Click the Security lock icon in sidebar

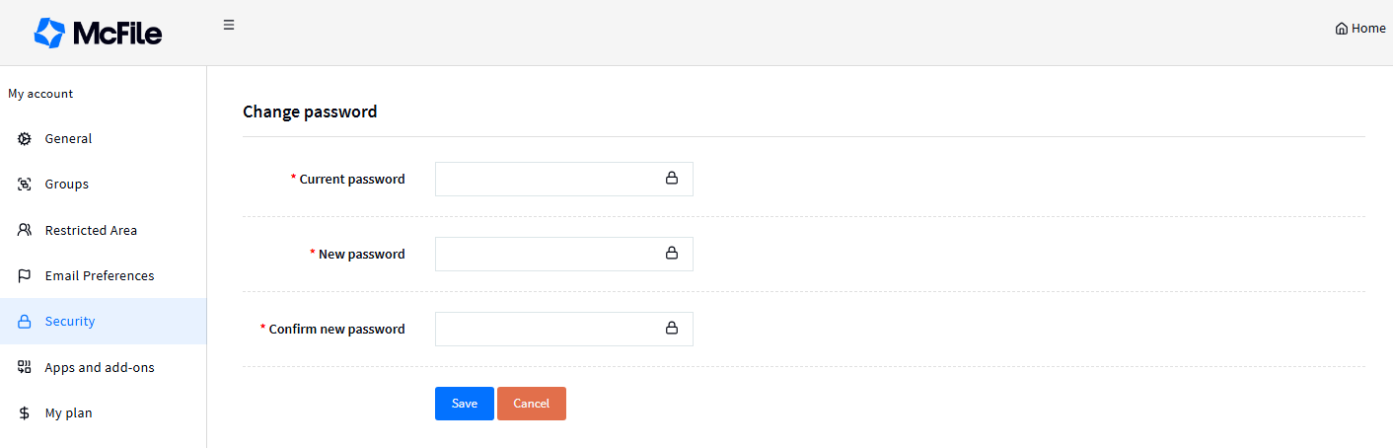coord(25,322)
